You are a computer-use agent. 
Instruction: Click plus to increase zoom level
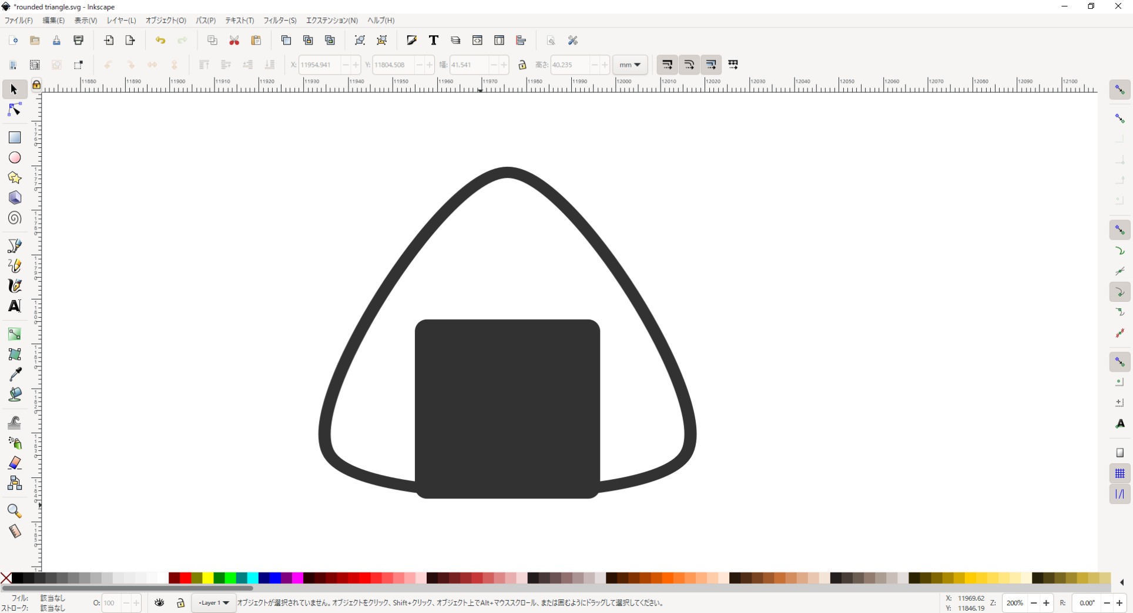point(1047,603)
